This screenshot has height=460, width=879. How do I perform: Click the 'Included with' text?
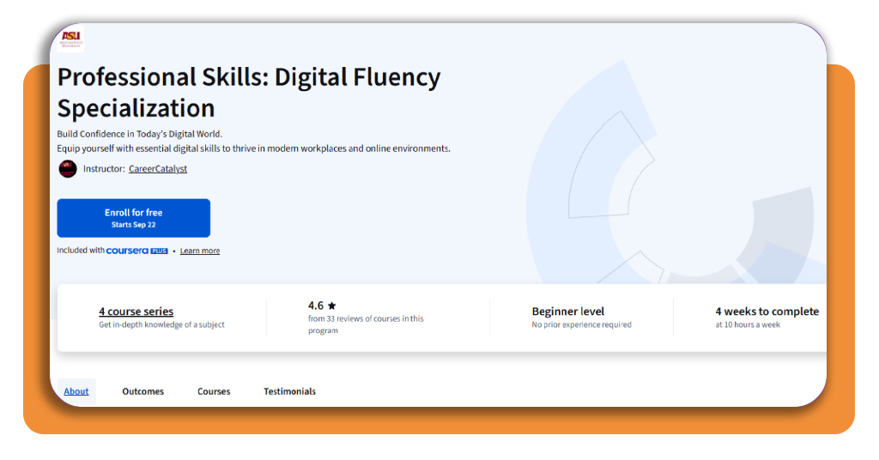pos(81,250)
